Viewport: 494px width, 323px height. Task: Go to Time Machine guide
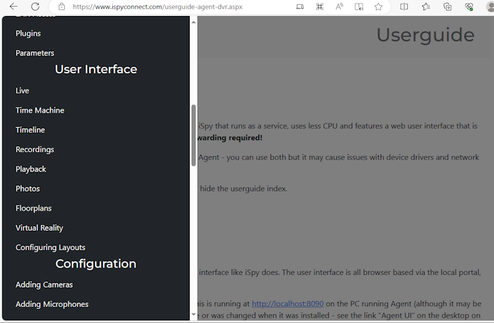39,110
